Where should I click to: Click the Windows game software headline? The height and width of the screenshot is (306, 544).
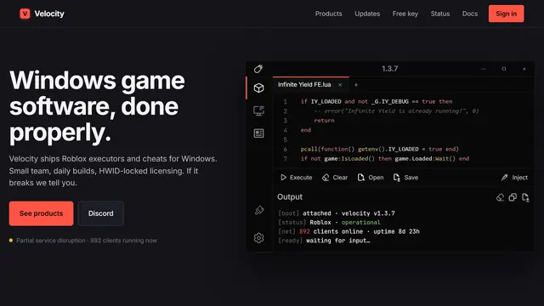pos(97,106)
